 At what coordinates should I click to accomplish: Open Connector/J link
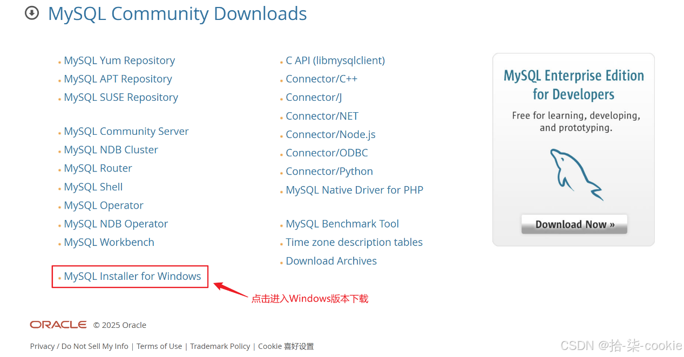[x=314, y=97]
